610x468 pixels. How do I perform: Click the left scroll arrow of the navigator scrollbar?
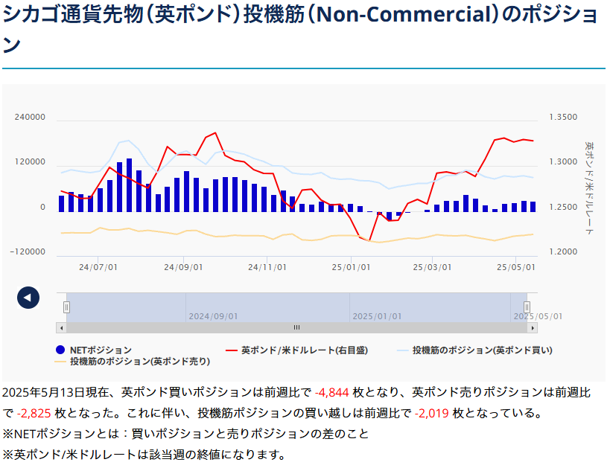click(x=62, y=327)
